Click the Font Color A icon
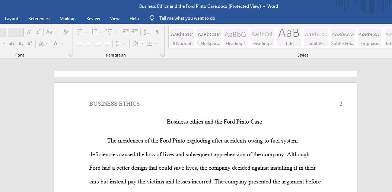This screenshot has height=192, width=392. [x=55, y=44]
